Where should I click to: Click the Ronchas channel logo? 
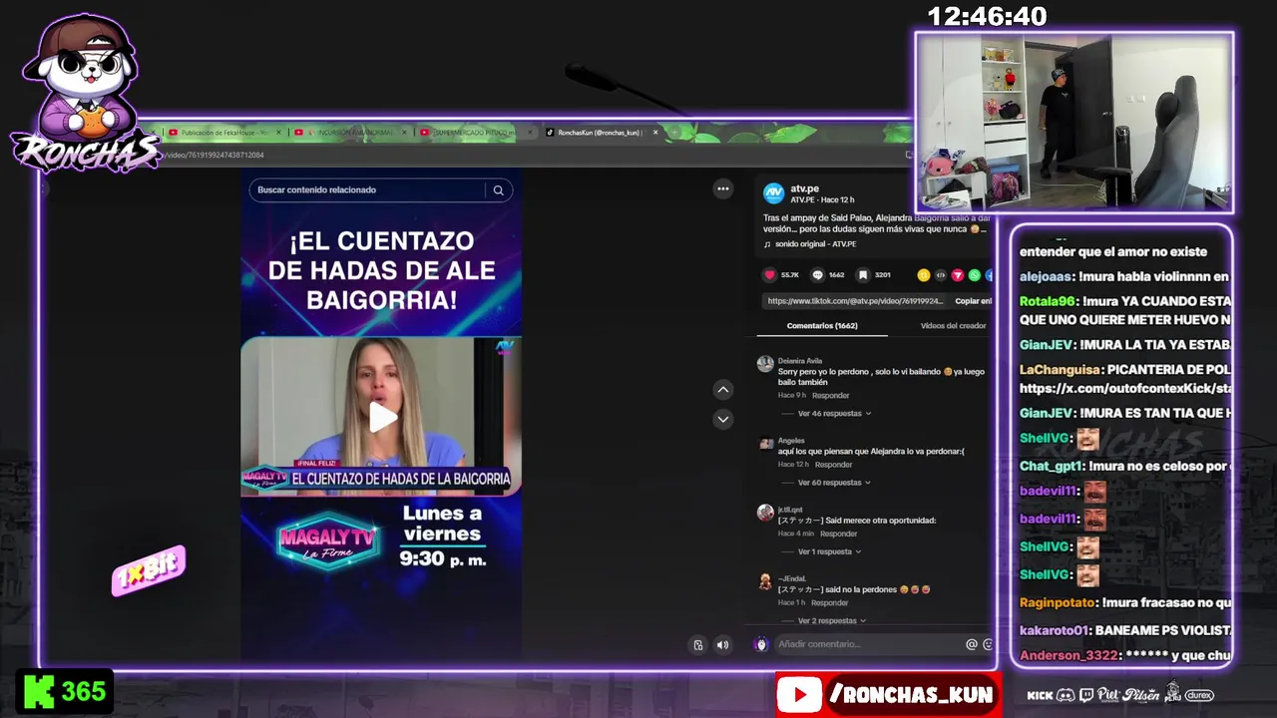(x=84, y=95)
